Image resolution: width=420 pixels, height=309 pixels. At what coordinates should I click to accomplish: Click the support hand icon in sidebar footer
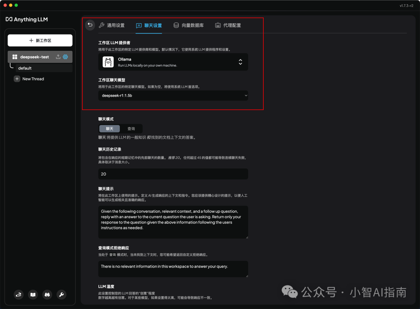pyautogui.click(x=19, y=295)
